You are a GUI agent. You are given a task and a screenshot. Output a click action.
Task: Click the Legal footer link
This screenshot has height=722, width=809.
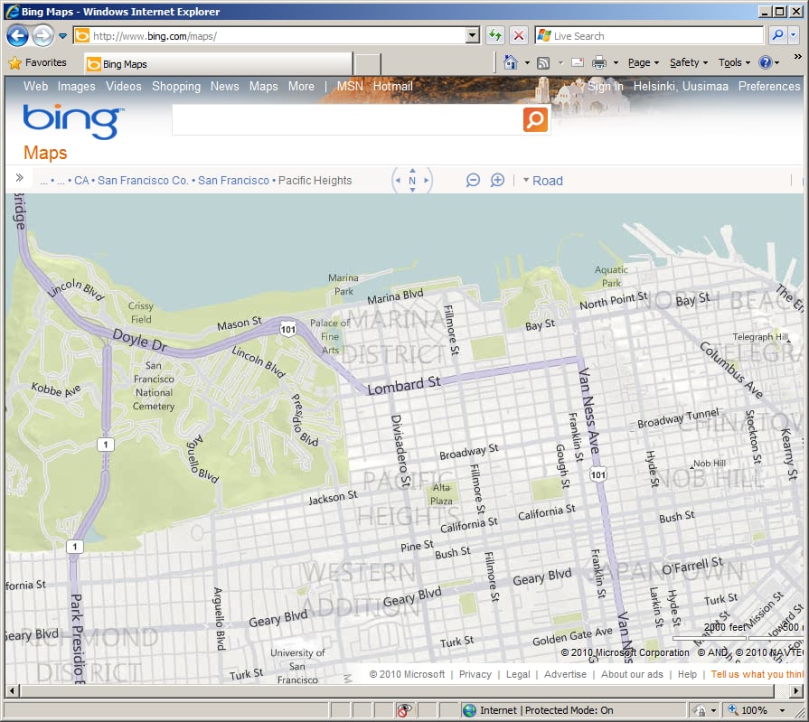(518, 674)
